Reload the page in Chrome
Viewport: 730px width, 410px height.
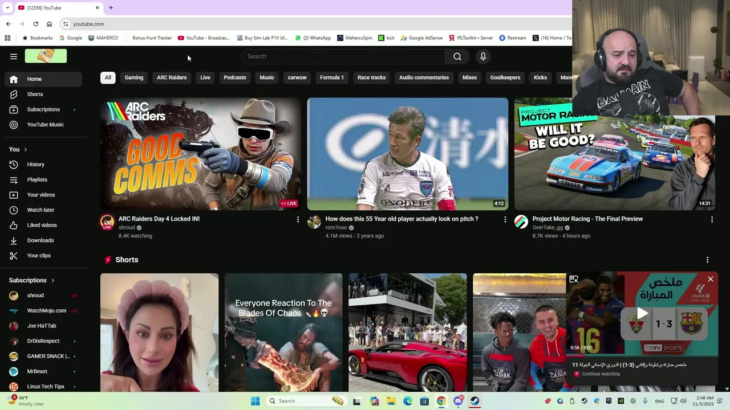35,24
